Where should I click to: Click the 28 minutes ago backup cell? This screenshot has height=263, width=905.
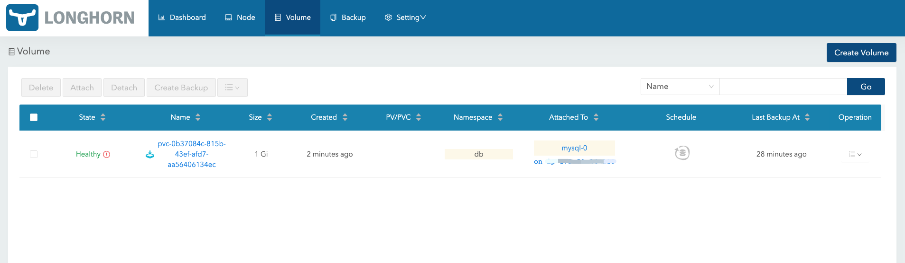[782, 154]
